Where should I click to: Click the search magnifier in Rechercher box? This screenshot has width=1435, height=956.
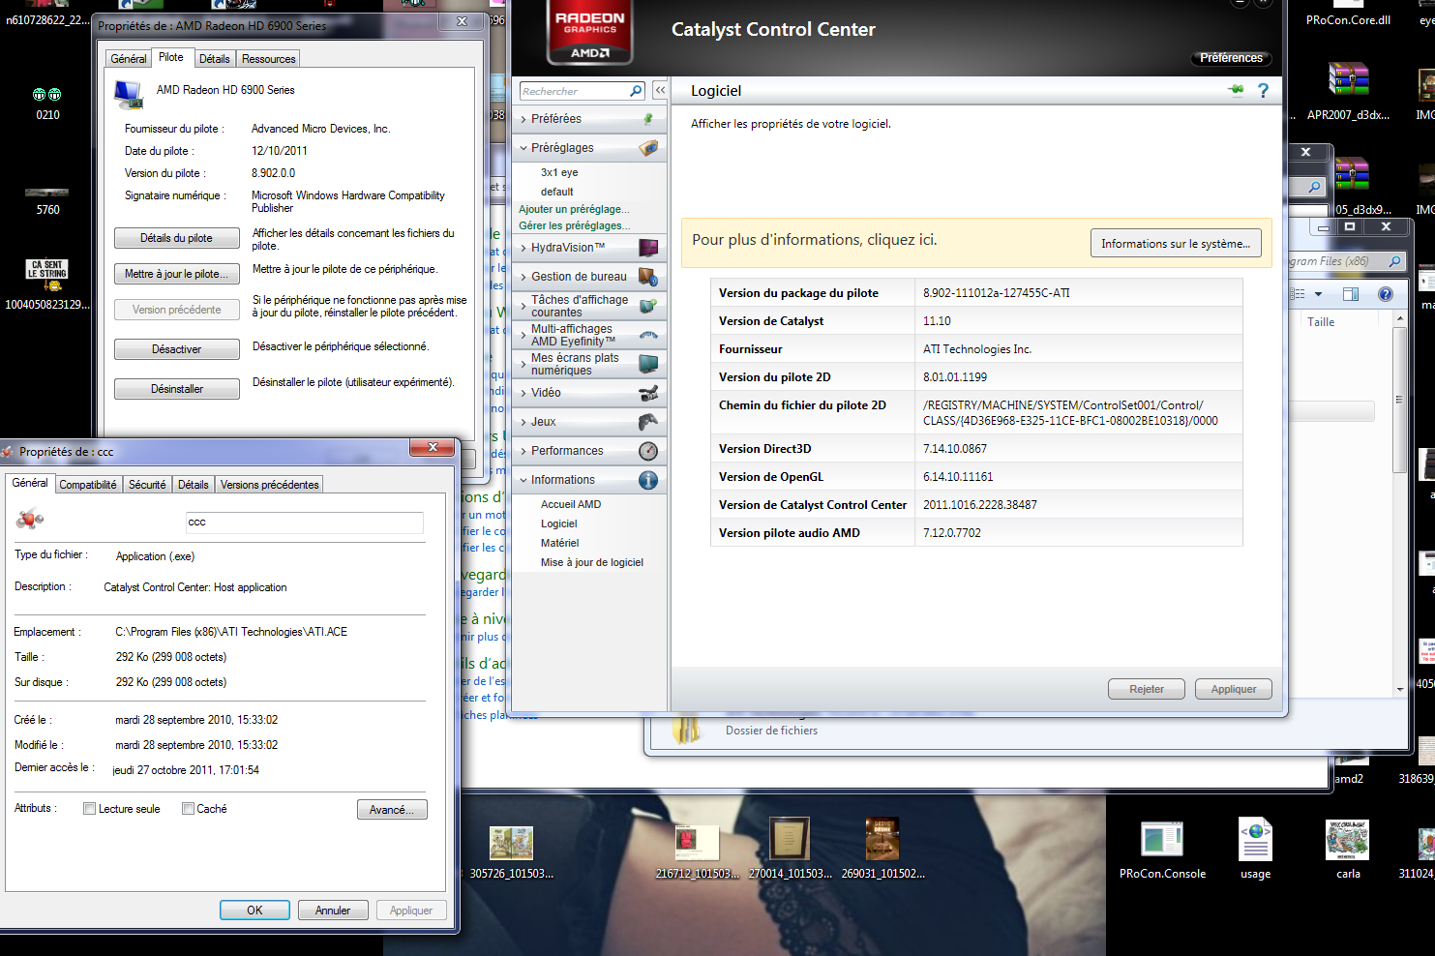[x=636, y=91]
